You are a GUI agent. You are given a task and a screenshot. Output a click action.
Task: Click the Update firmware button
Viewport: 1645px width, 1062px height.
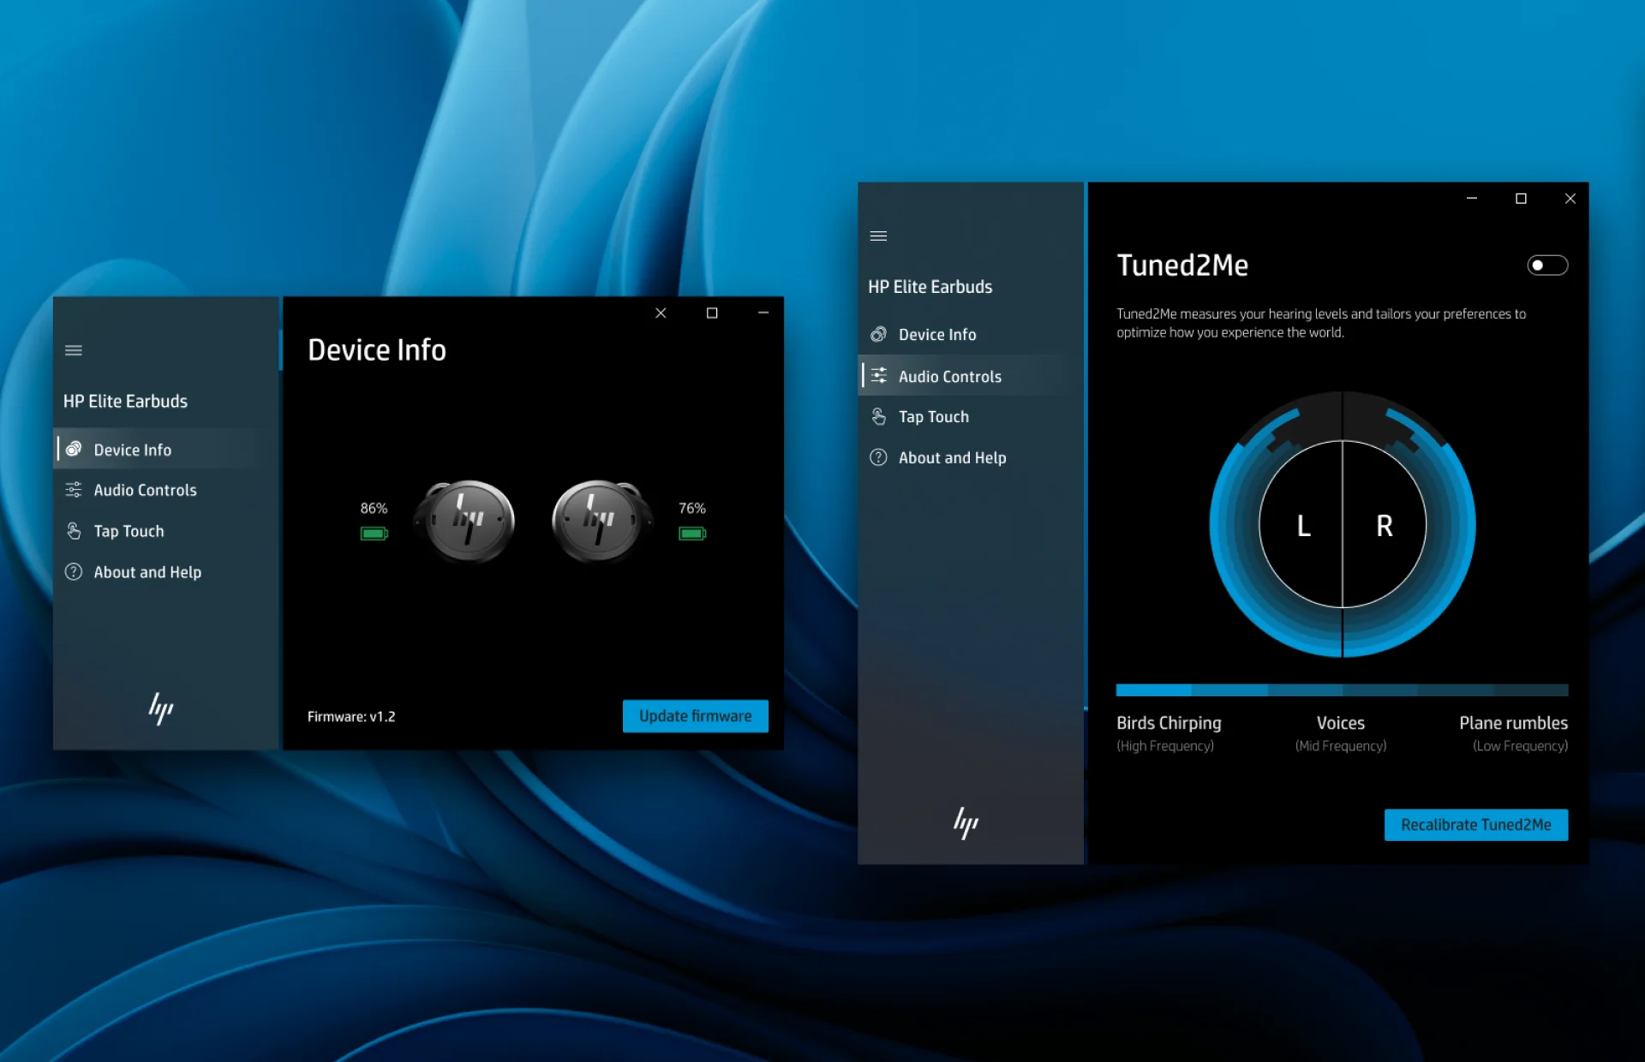(x=695, y=716)
